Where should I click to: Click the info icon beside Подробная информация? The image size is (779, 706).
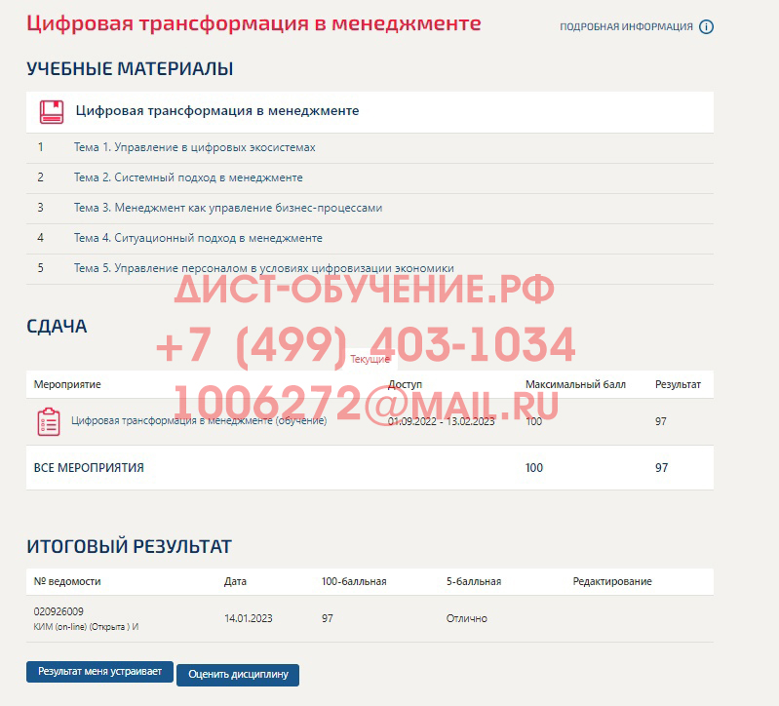[x=707, y=27]
